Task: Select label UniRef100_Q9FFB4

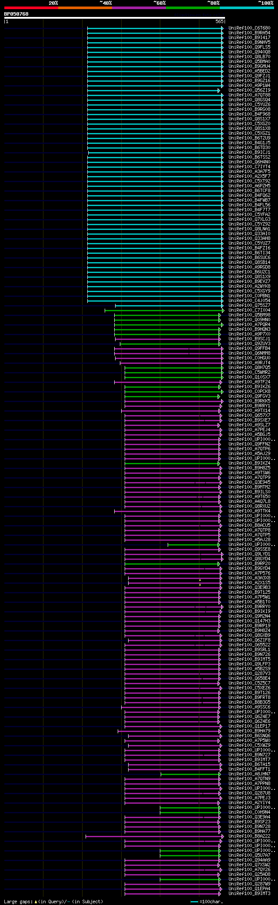Action: pos(249,349)
